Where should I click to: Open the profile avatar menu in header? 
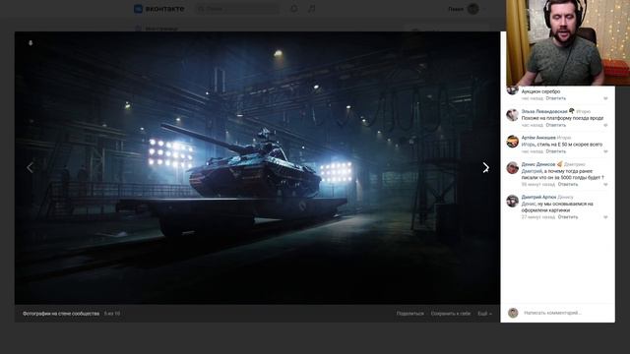(x=472, y=9)
